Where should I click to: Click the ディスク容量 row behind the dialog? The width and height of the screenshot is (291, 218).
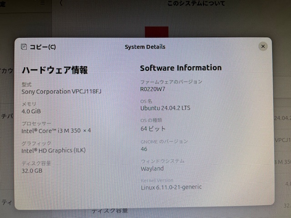110,211
